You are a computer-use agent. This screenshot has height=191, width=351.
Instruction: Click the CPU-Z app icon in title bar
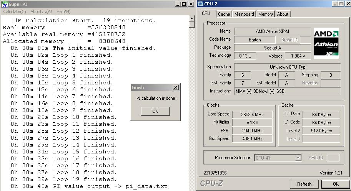coord(200,4)
